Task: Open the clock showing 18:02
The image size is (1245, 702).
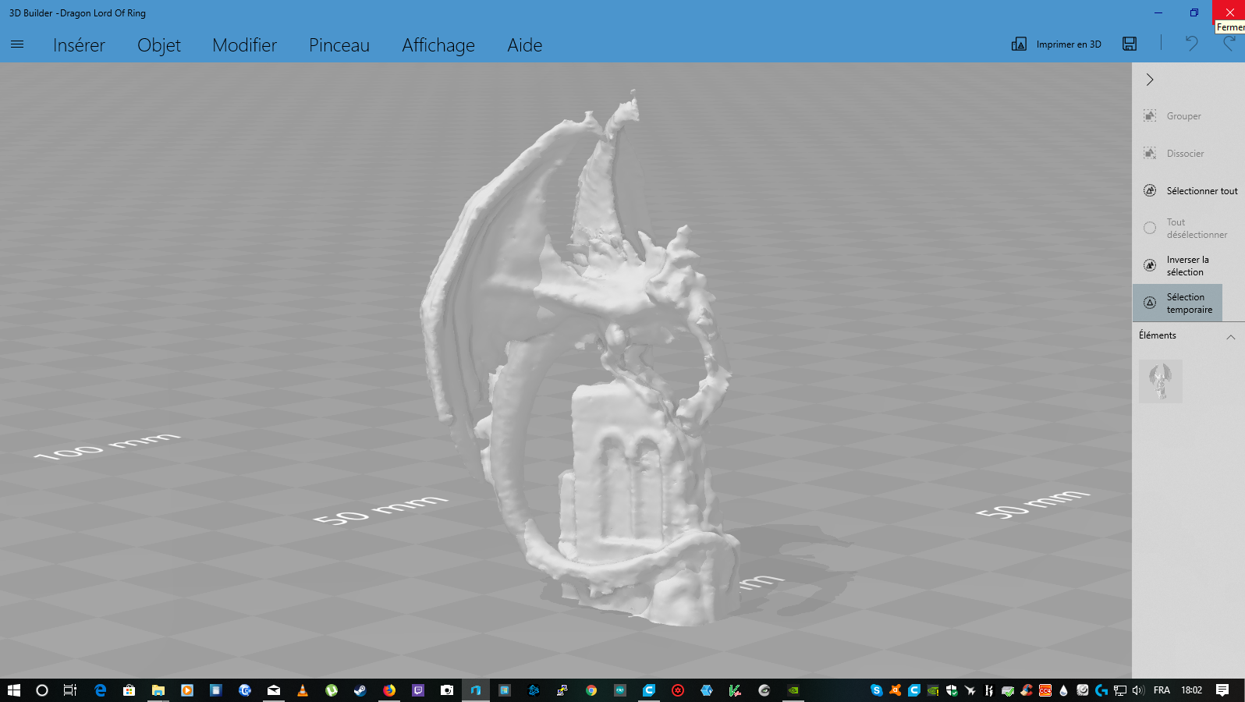Action: point(1191,690)
